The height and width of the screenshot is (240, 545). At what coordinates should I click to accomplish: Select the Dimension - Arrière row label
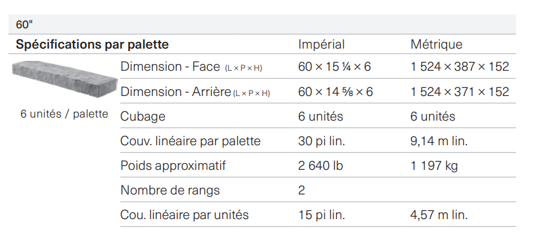[195, 92]
